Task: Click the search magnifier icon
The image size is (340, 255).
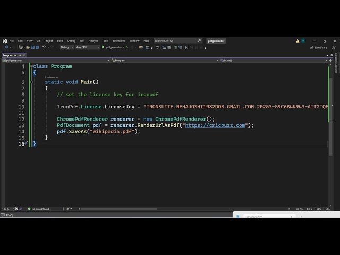Action: (x=199, y=41)
